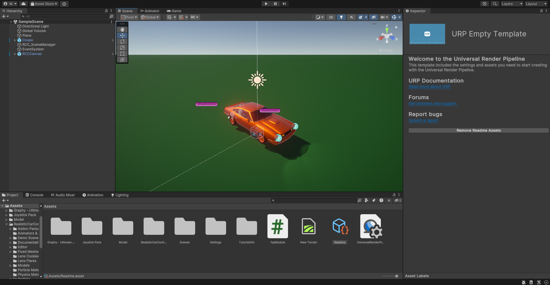
Task: Toggle Gizmos visibility in Scene view
Action: coord(394,17)
